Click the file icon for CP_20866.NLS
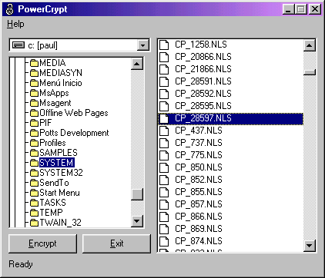The height and width of the screenshot is (278, 325). (164, 57)
